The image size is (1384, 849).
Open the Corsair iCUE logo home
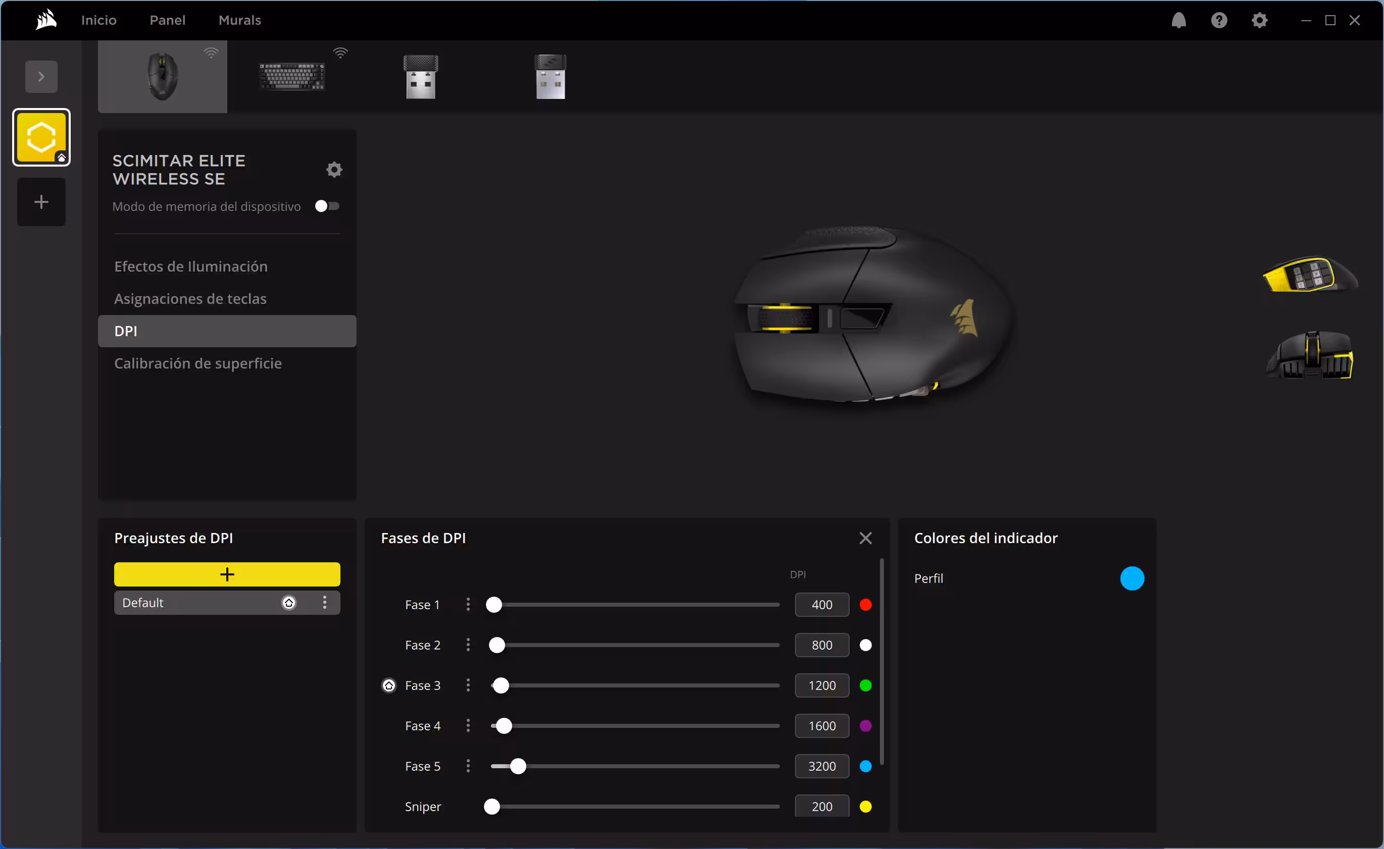click(46, 20)
